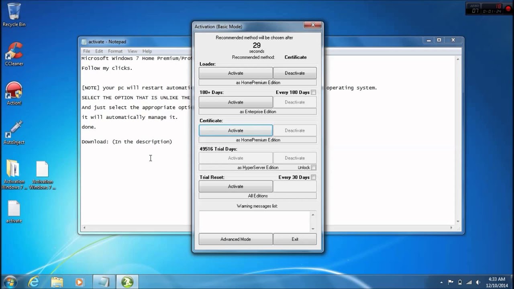Switch to the Notepad taskbar button

coord(104,282)
